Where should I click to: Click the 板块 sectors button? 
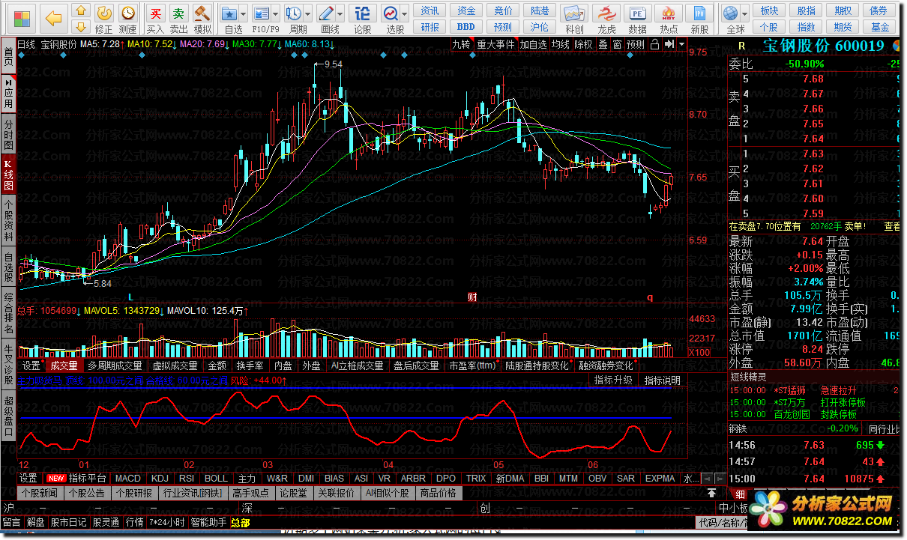(769, 10)
